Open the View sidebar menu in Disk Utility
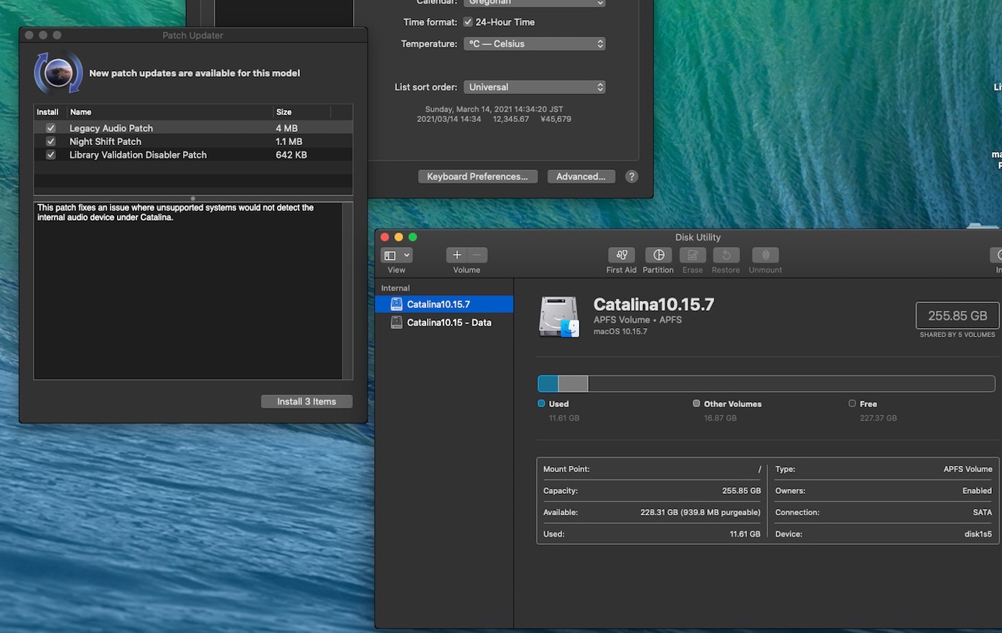Image resolution: width=1002 pixels, height=633 pixels. (396, 255)
